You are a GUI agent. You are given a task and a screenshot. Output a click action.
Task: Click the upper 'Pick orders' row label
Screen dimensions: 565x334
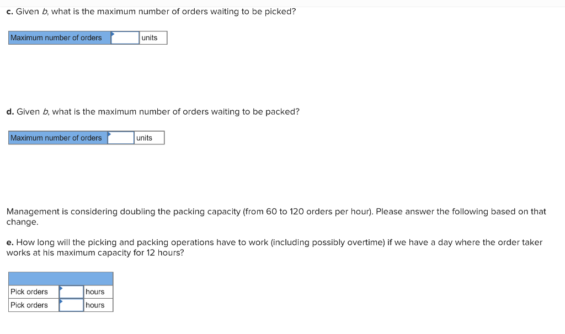(30, 292)
